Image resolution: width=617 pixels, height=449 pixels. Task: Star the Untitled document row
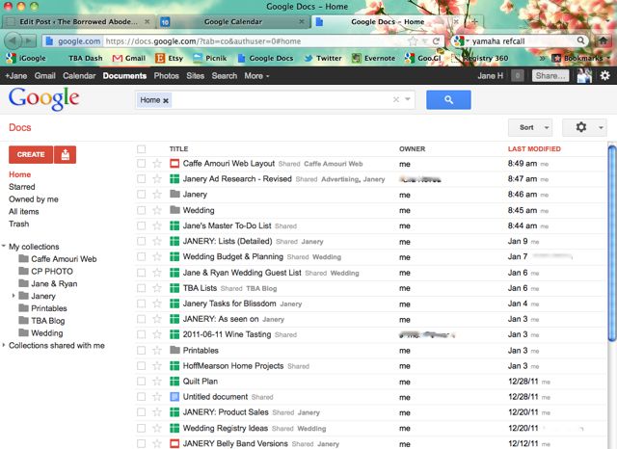point(157,397)
